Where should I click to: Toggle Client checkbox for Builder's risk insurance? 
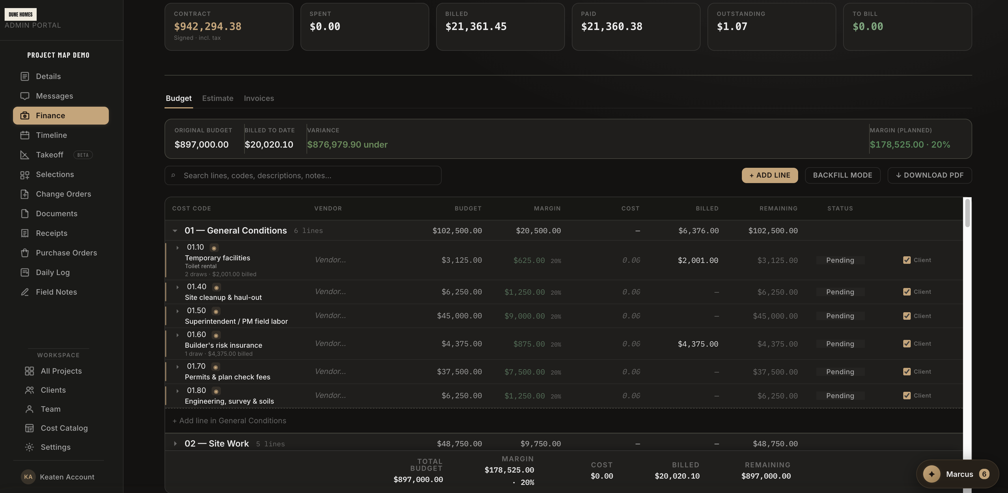pyautogui.click(x=907, y=344)
